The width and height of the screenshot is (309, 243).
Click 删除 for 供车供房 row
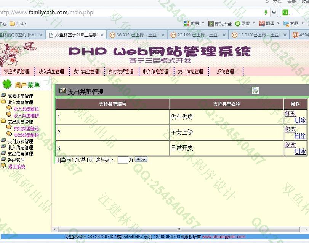300,120
